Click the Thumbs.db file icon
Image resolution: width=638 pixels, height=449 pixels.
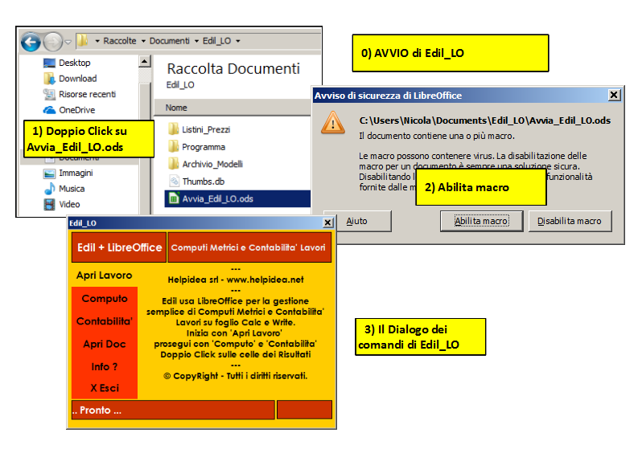coord(174,182)
